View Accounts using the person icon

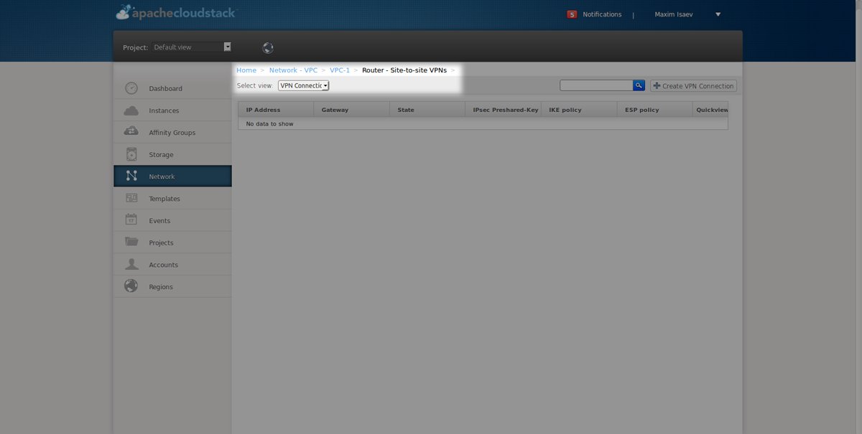point(131,264)
